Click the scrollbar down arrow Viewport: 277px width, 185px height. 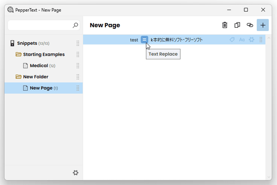269,177
